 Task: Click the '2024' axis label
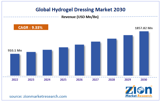pyautogui.click(x=47, y=80)
